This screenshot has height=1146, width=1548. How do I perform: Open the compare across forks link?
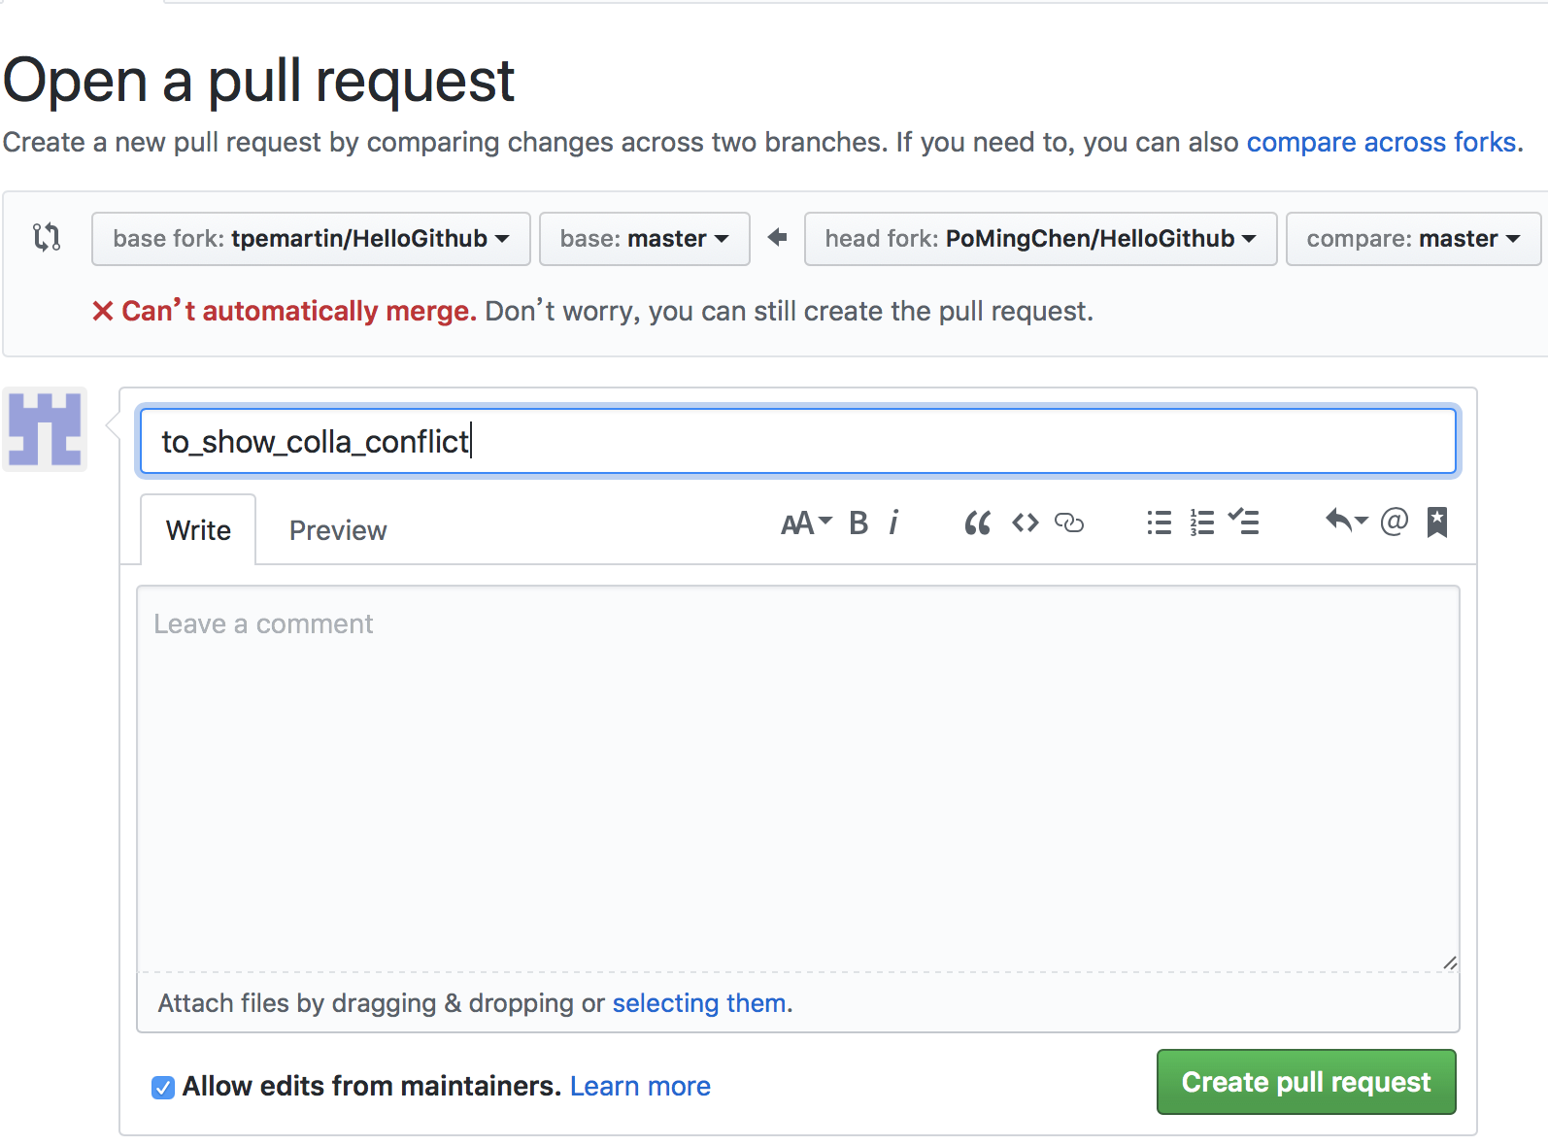(1382, 142)
